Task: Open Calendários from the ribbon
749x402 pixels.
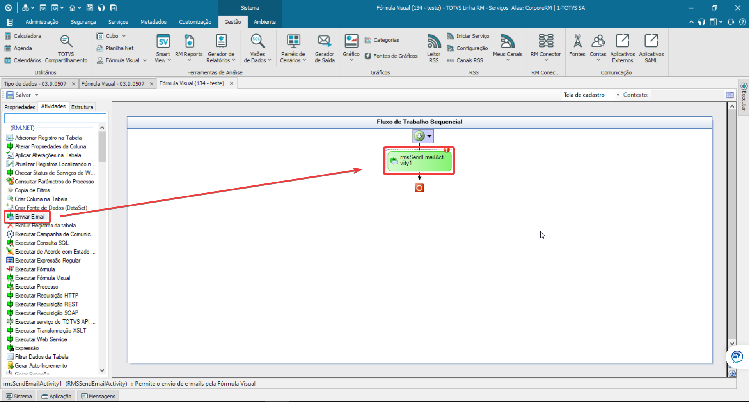Action: [x=23, y=60]
